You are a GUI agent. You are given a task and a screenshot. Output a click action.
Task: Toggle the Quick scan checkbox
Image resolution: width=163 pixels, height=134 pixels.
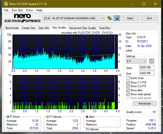click(x=128, y=78)
